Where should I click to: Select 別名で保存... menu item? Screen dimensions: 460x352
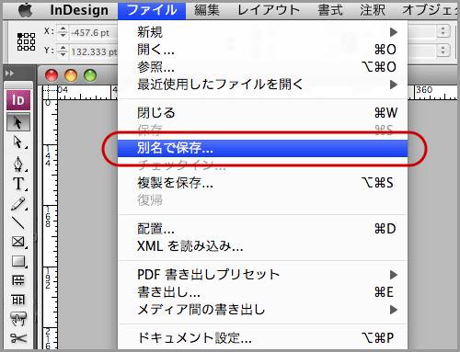click(263, 148)
